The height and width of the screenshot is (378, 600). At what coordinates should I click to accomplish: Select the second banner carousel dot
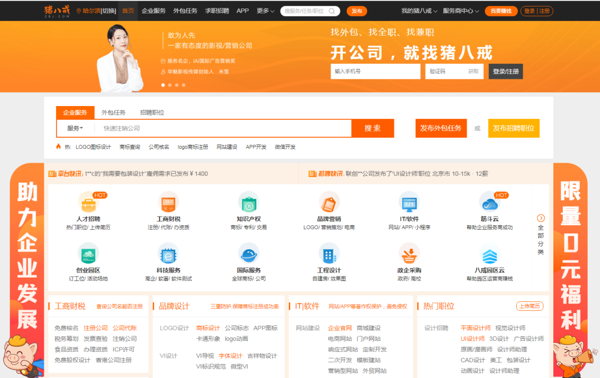[x=169, y=85]
